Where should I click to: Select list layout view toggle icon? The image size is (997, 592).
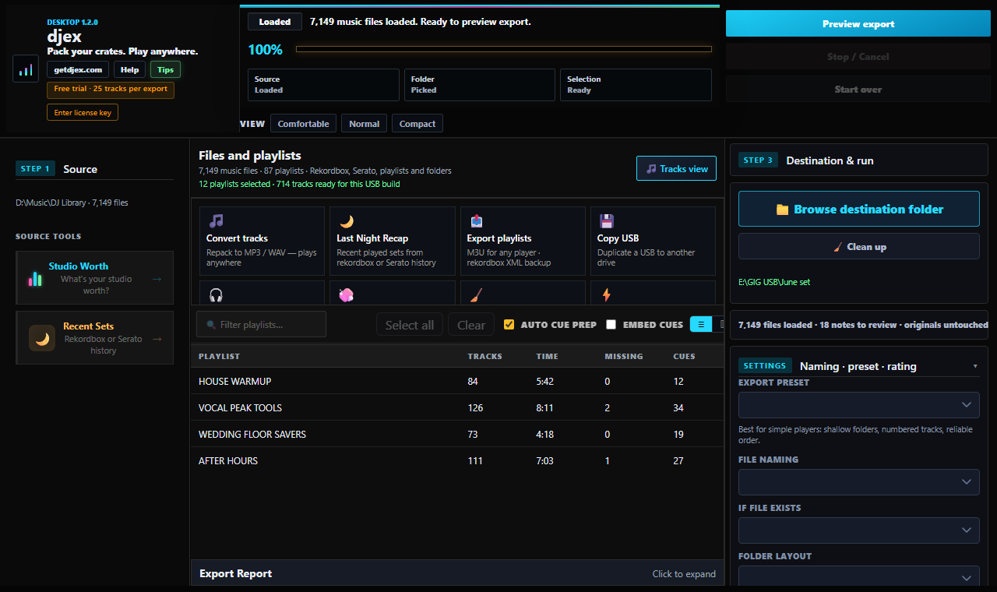[x=701, y=325]
